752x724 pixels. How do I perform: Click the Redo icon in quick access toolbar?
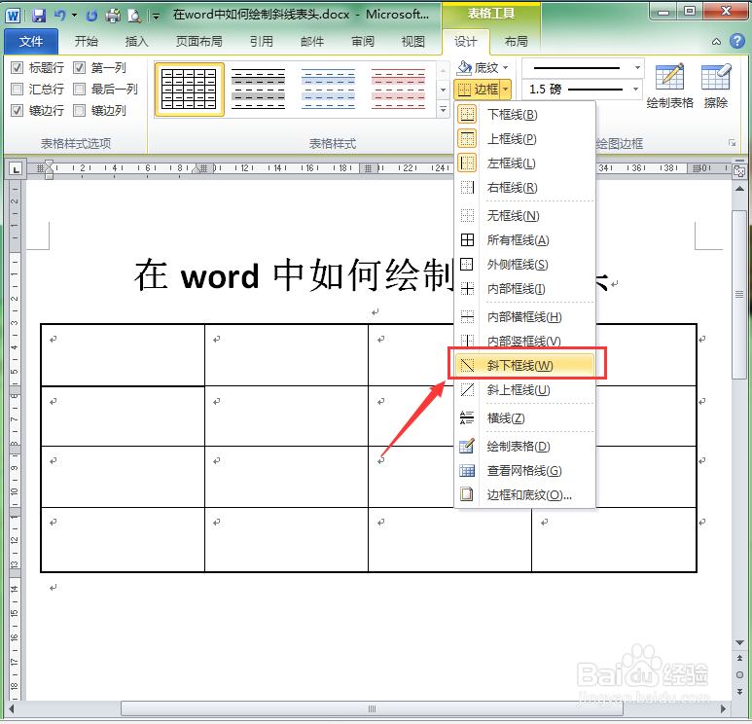tap(91, 16)
